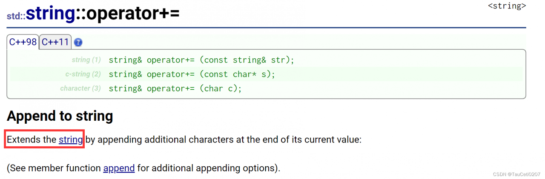Click the 'for additional appending options' text
This screenshot has width=545, height=179.
pos(209,168)
